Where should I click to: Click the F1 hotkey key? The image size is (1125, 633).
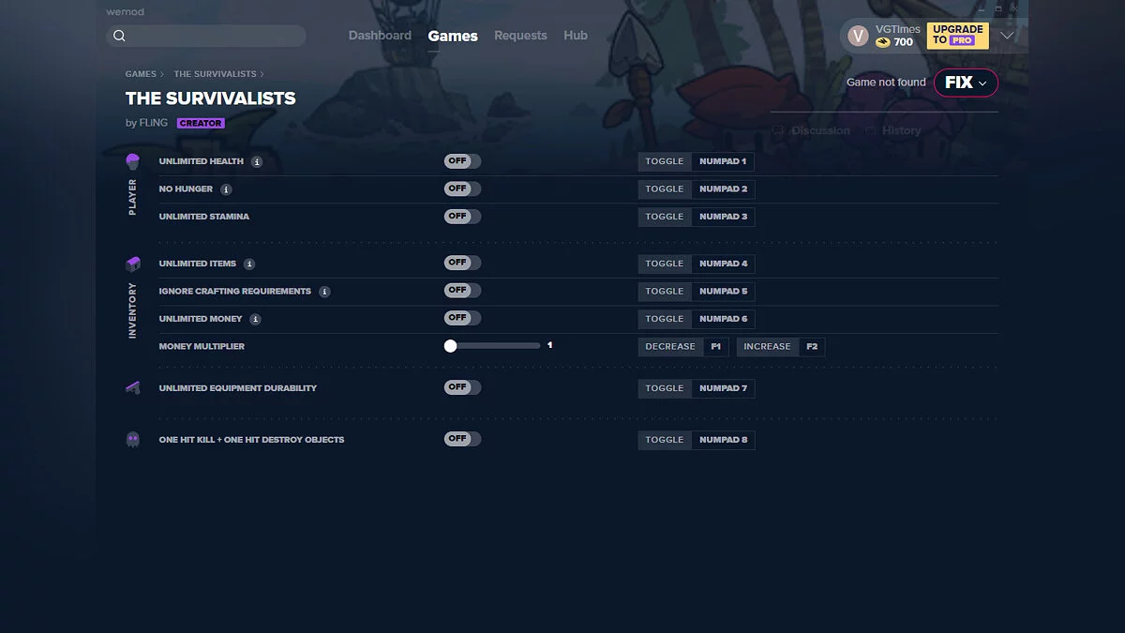715,347
